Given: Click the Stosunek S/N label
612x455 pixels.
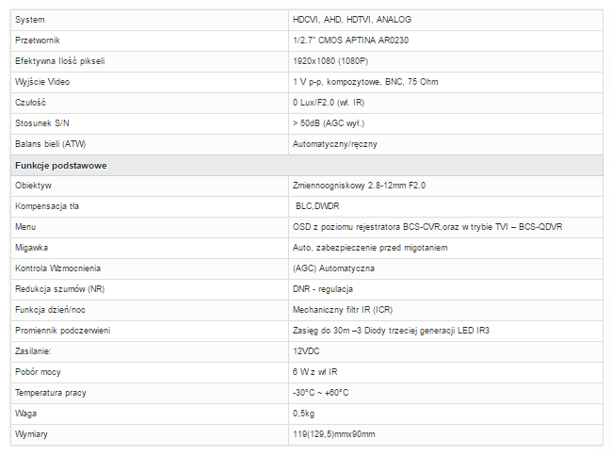Looking at the screenshot, I should click(x=41, y=123).
